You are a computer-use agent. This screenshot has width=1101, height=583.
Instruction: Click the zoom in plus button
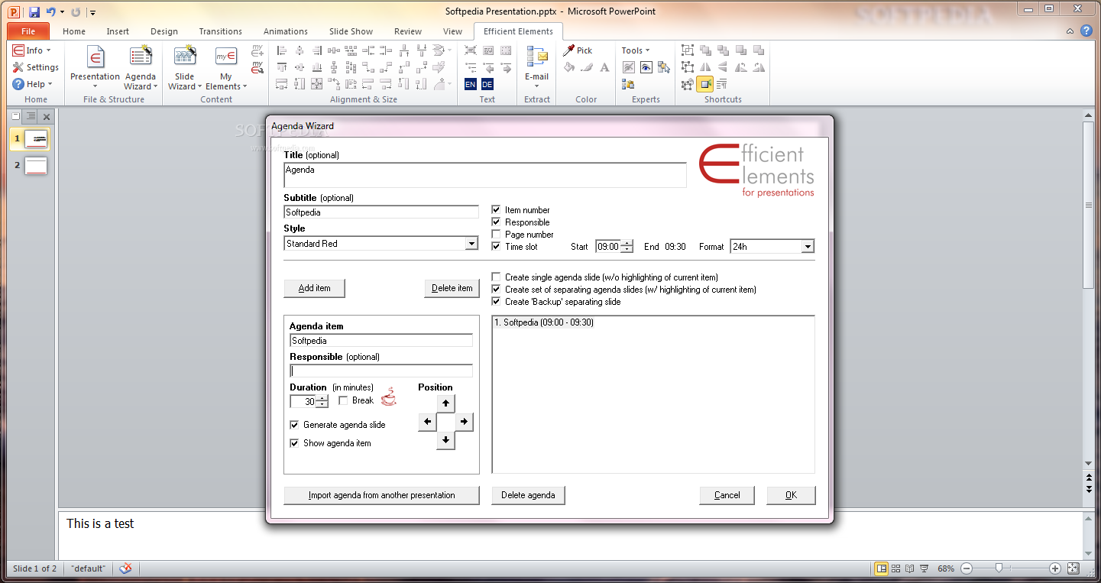pyautogui.click(x=1055, y=568)
